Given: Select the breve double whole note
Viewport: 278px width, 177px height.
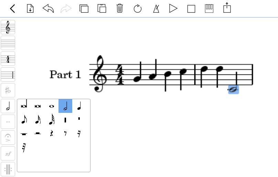Looking at the screenshot, I should coord(38,106).
